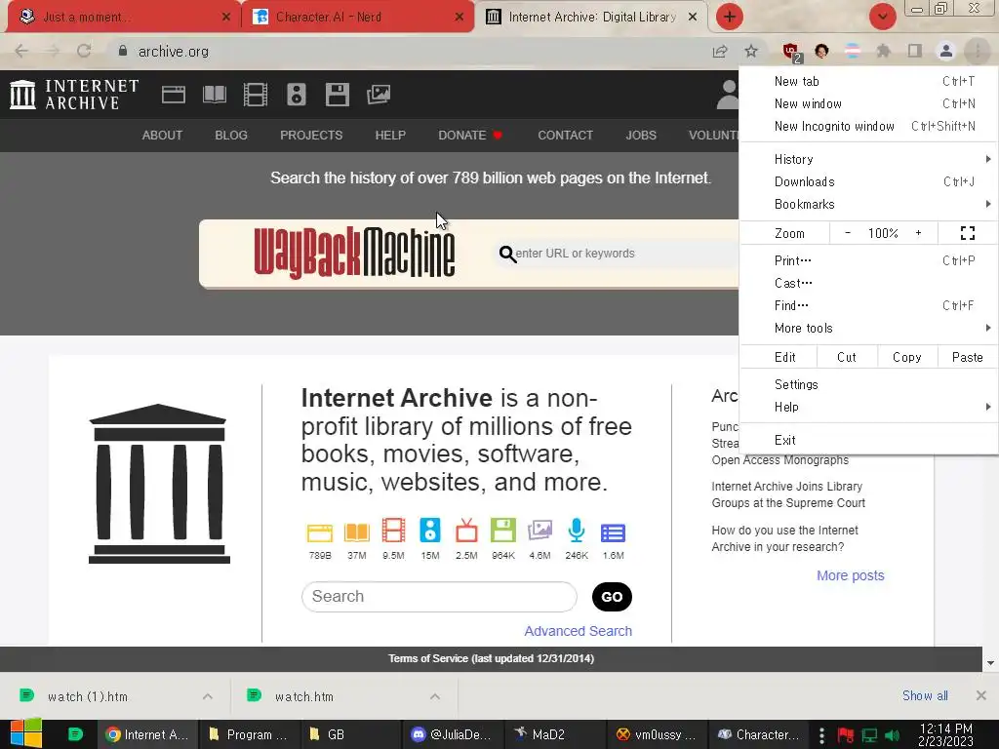
Task: Click the yellow web pages icon labeled 789B
Action: point(320,532)
